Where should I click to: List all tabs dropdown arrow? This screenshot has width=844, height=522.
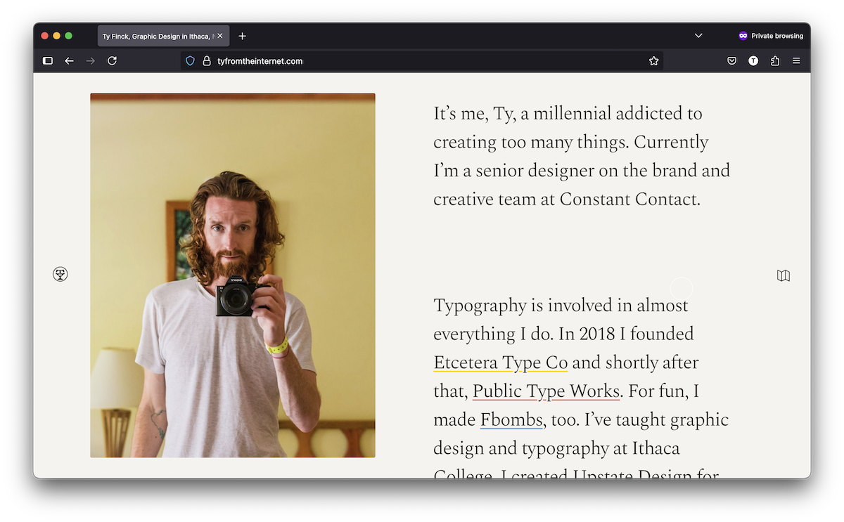point(698,36)
